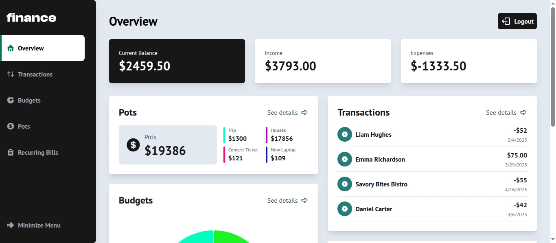Click the Savory Bites Bistro transaction name
Screen dimensions: 556x243
(381, 184)
